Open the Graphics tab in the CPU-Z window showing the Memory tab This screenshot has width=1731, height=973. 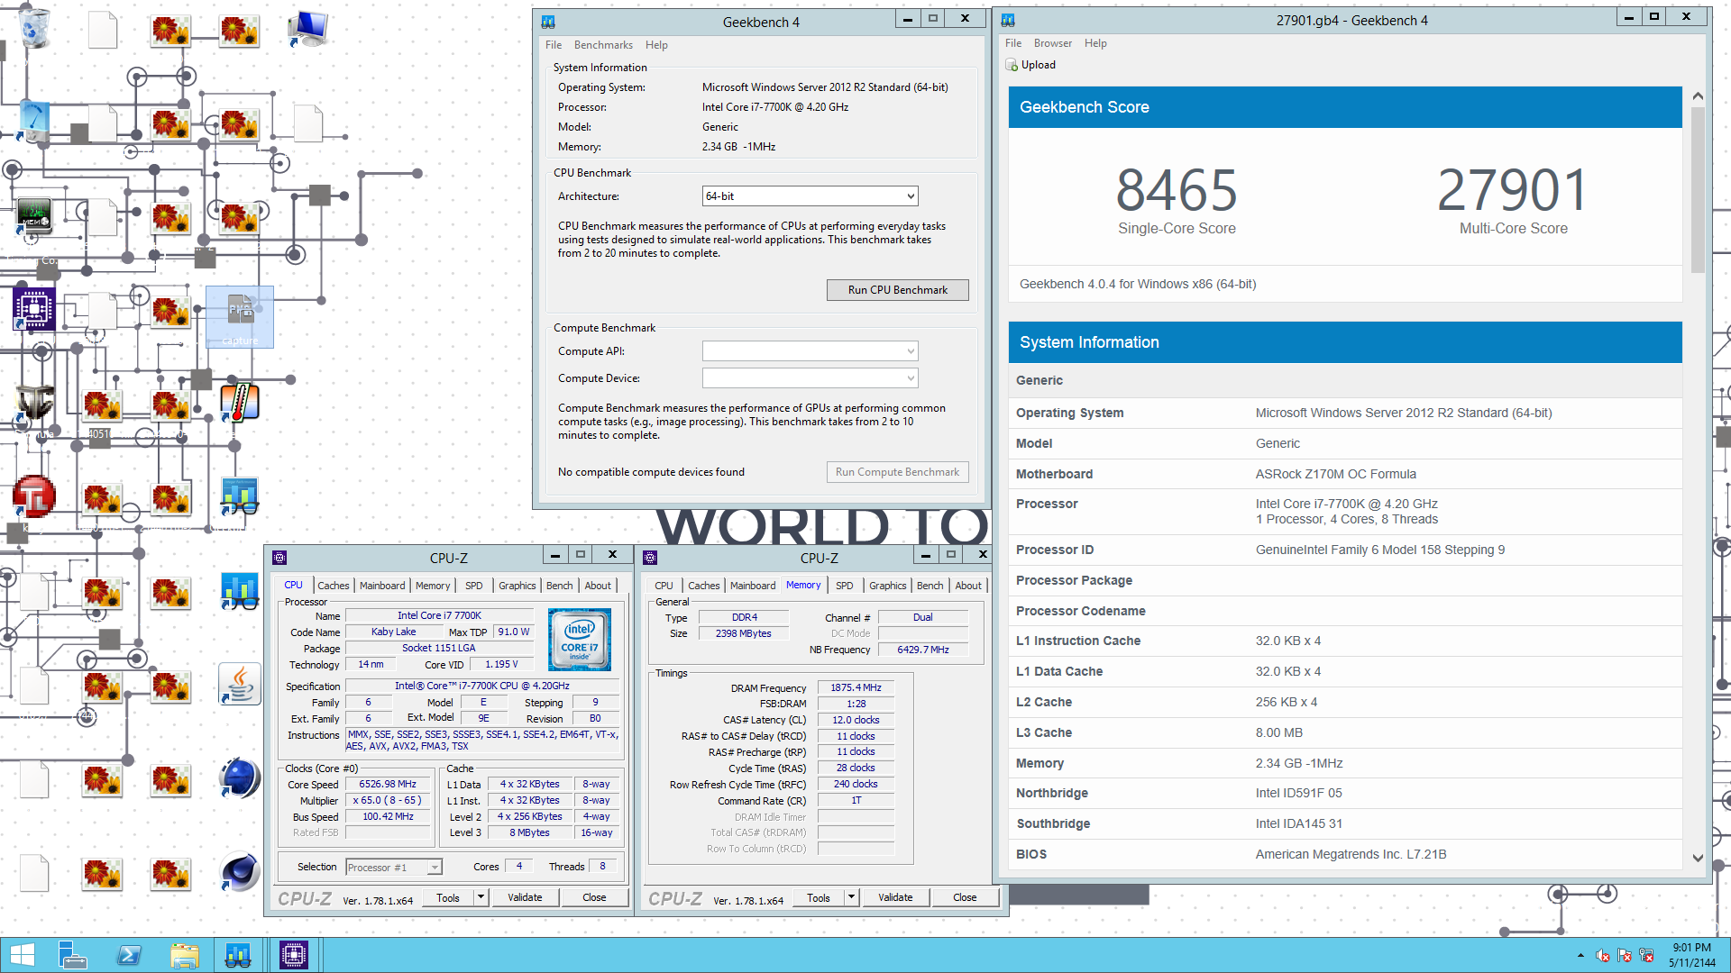click(888, 586)
